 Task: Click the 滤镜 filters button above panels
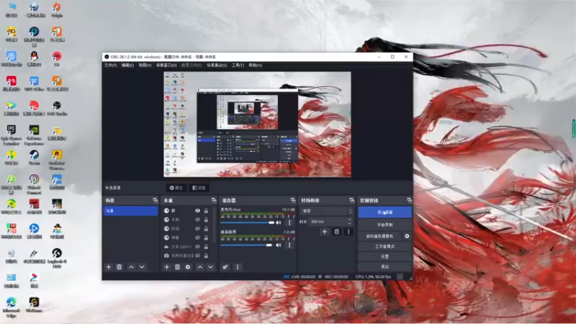[199, 188]
